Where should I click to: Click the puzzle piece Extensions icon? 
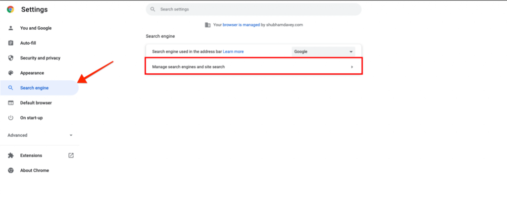(x=11, y=155)
